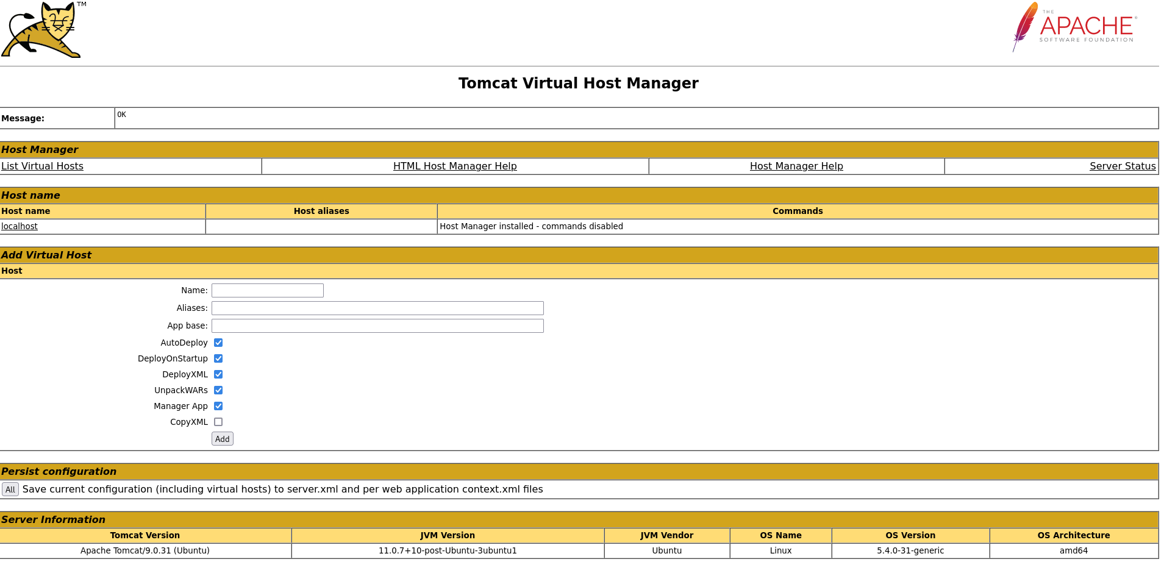Open the Host Manager Help link

[796, 166]
